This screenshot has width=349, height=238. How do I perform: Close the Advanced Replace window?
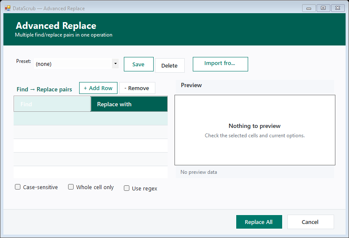click(338, 8)
